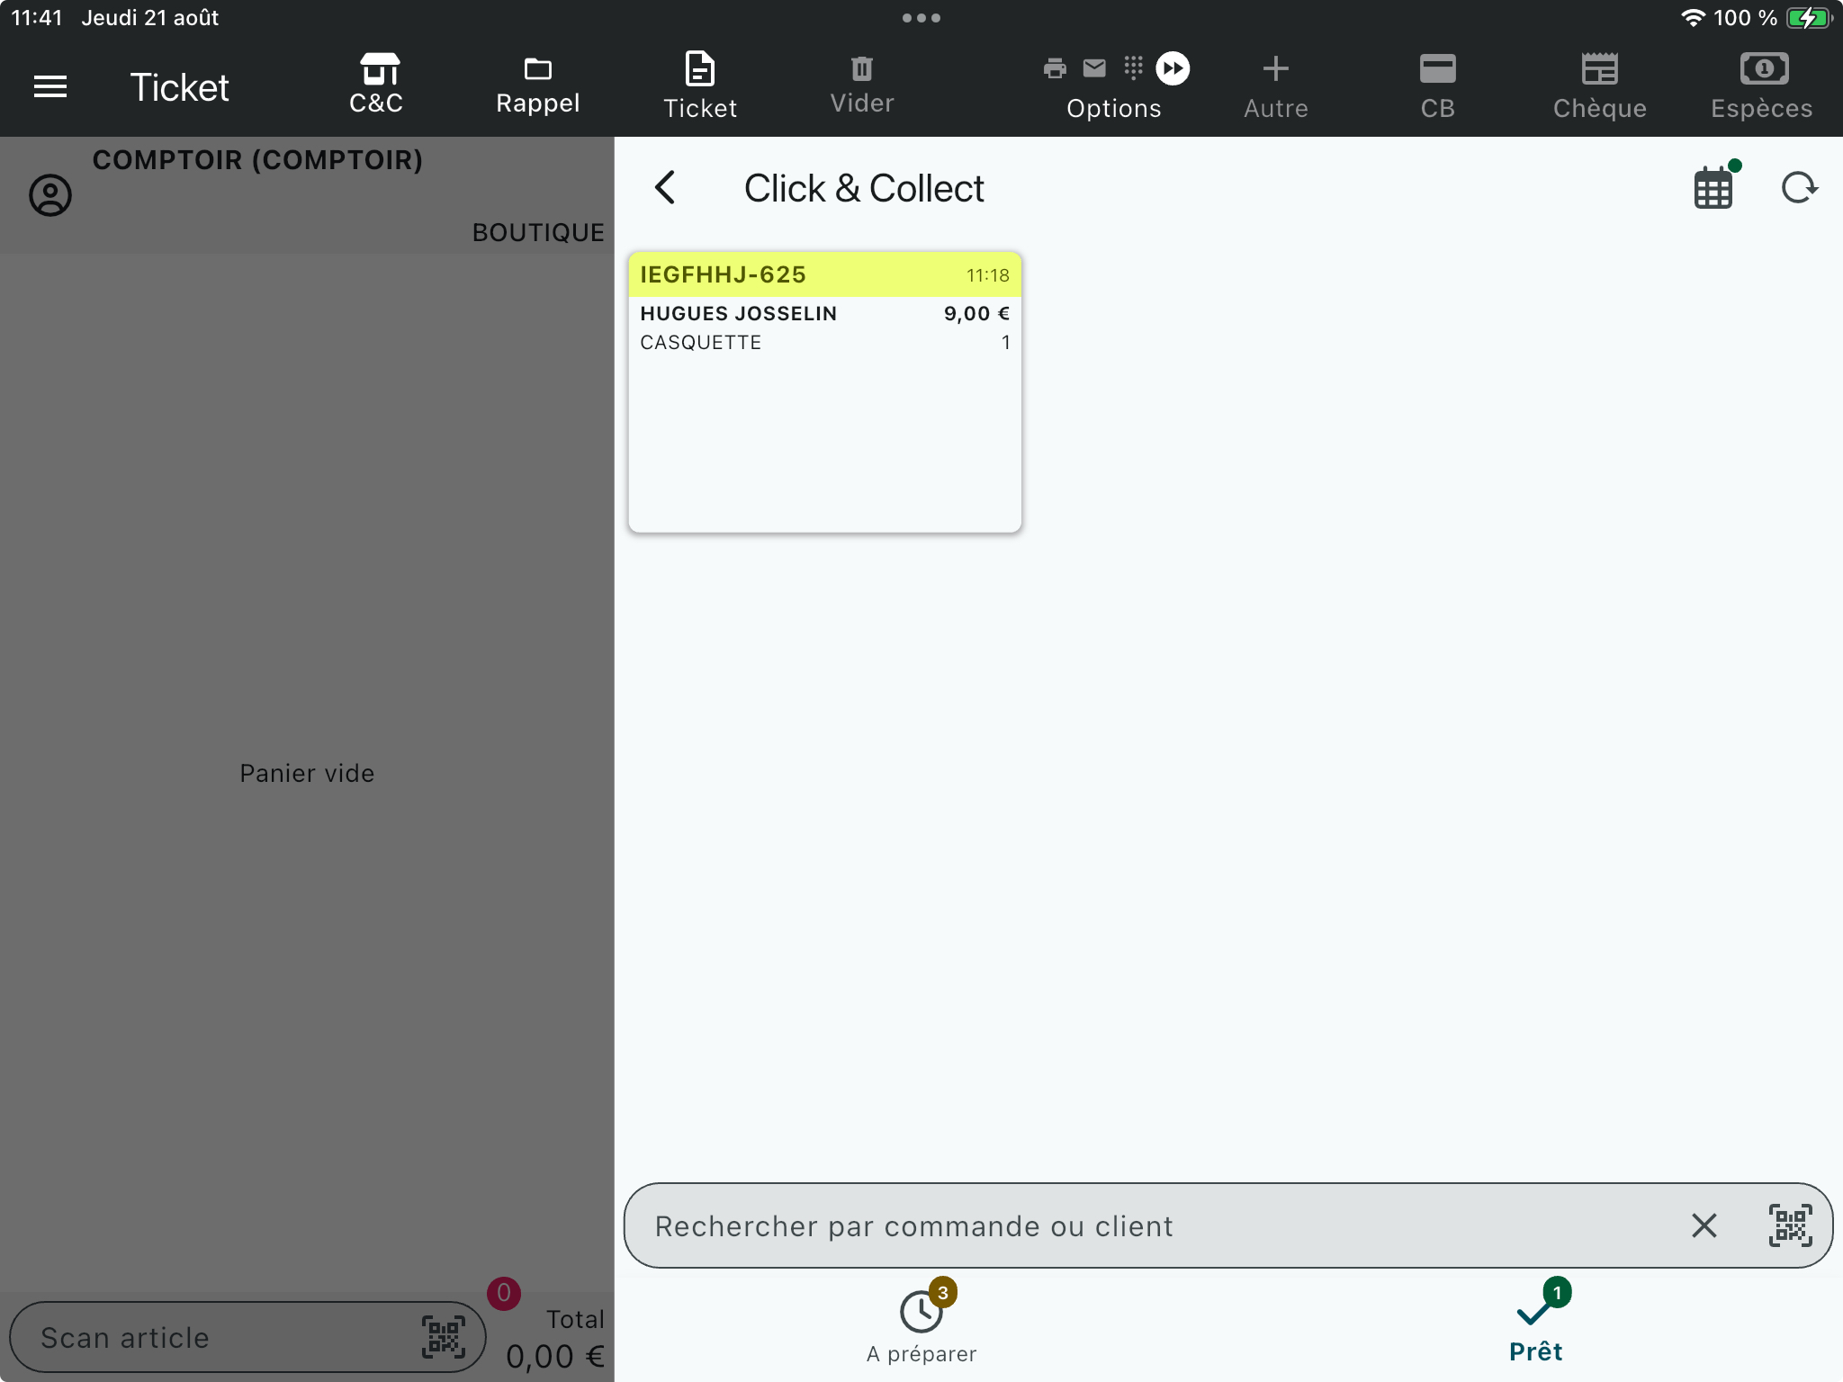Click the keypad dots icon in Options

coord(1133,68)
